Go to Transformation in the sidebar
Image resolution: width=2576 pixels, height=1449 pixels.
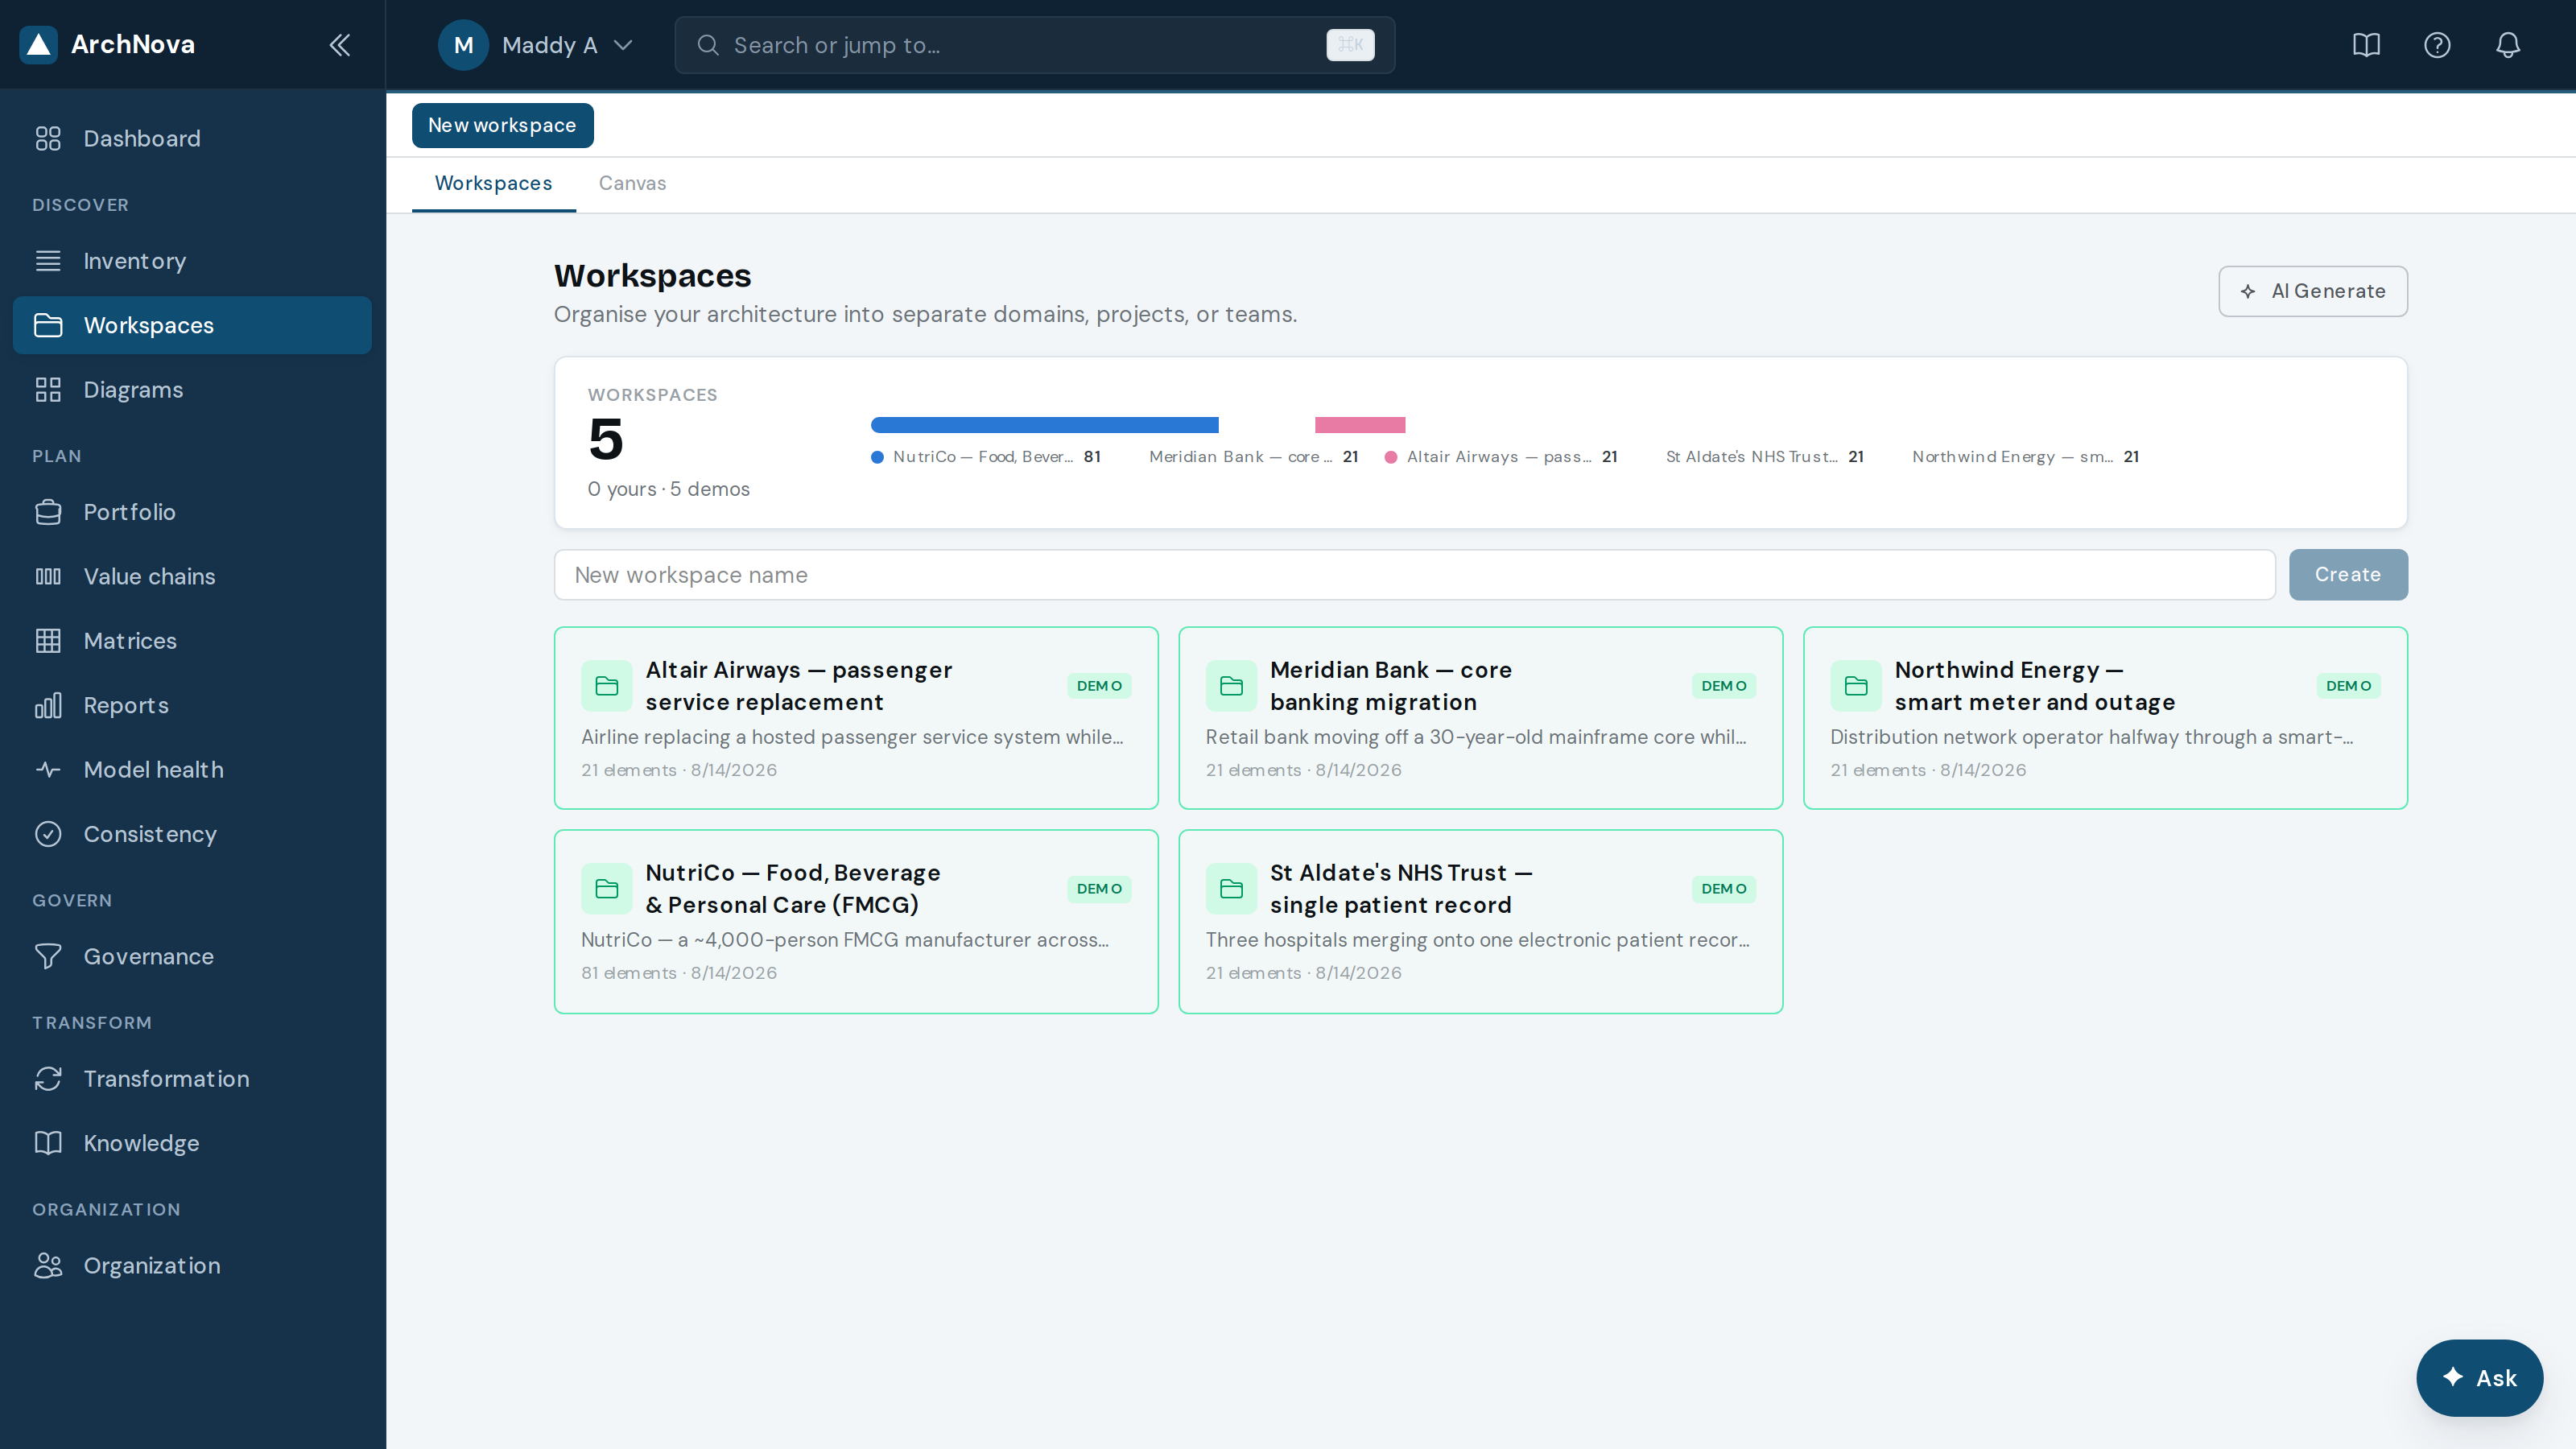click(192, 1079)
